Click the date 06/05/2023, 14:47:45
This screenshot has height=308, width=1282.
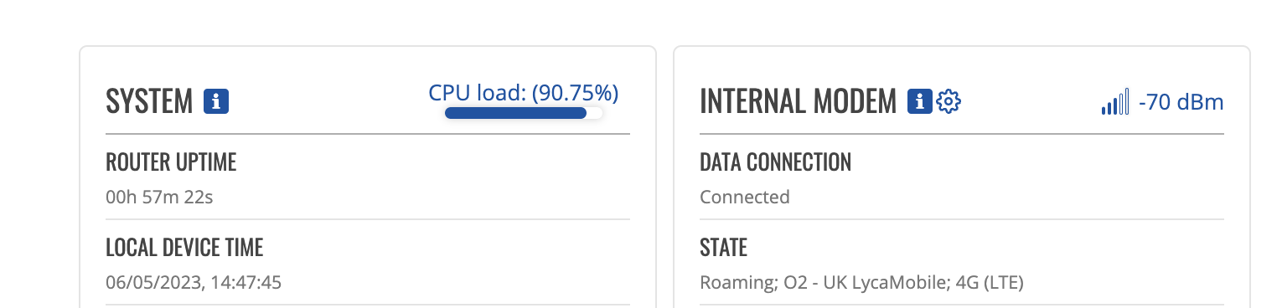[194, 283]
